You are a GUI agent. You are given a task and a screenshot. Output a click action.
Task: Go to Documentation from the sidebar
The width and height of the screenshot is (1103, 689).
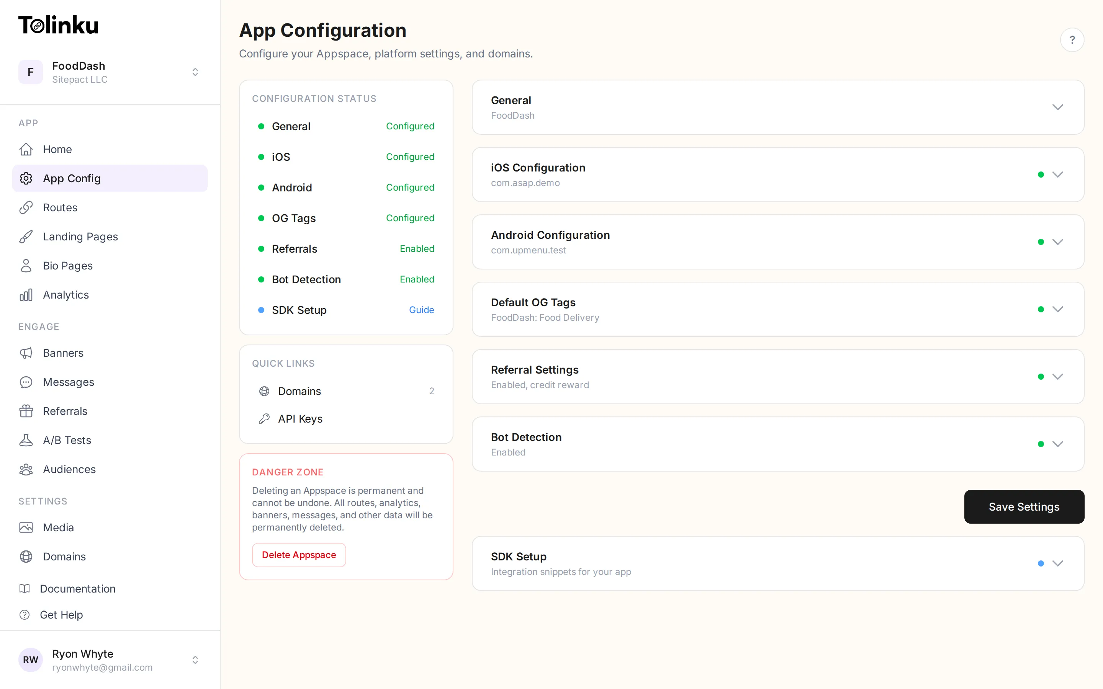[x=78, y=589]
